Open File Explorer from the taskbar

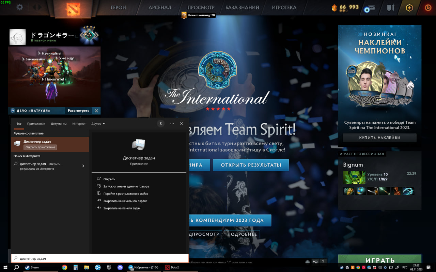(x=87, y=268)
